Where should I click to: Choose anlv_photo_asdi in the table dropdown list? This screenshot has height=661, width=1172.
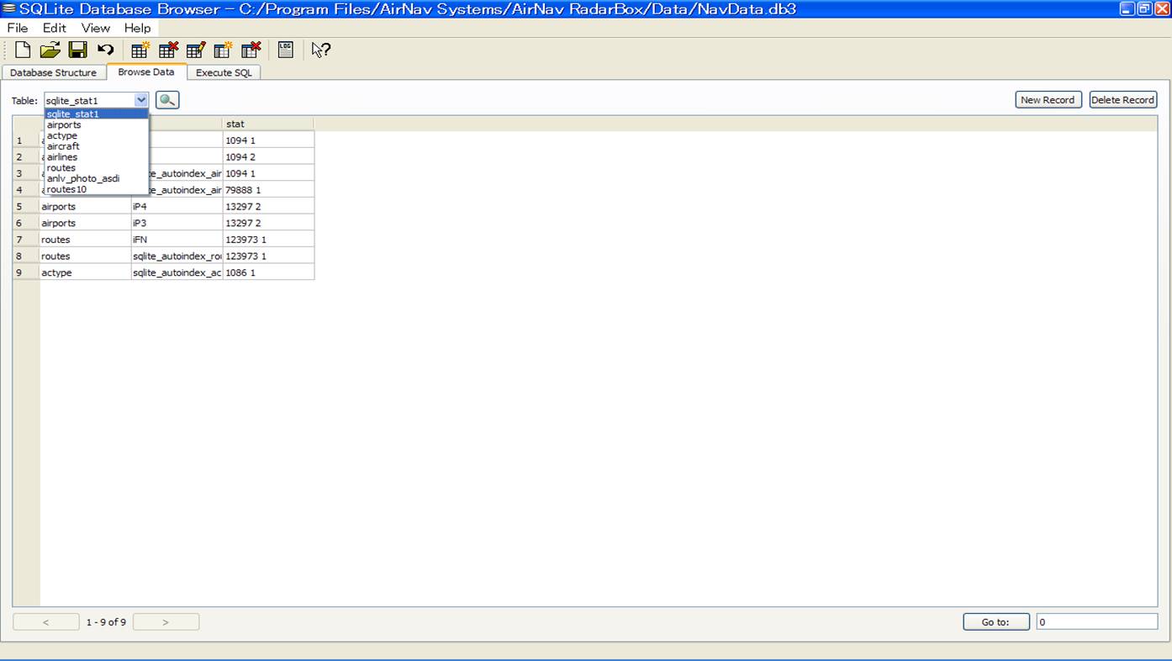97,178
